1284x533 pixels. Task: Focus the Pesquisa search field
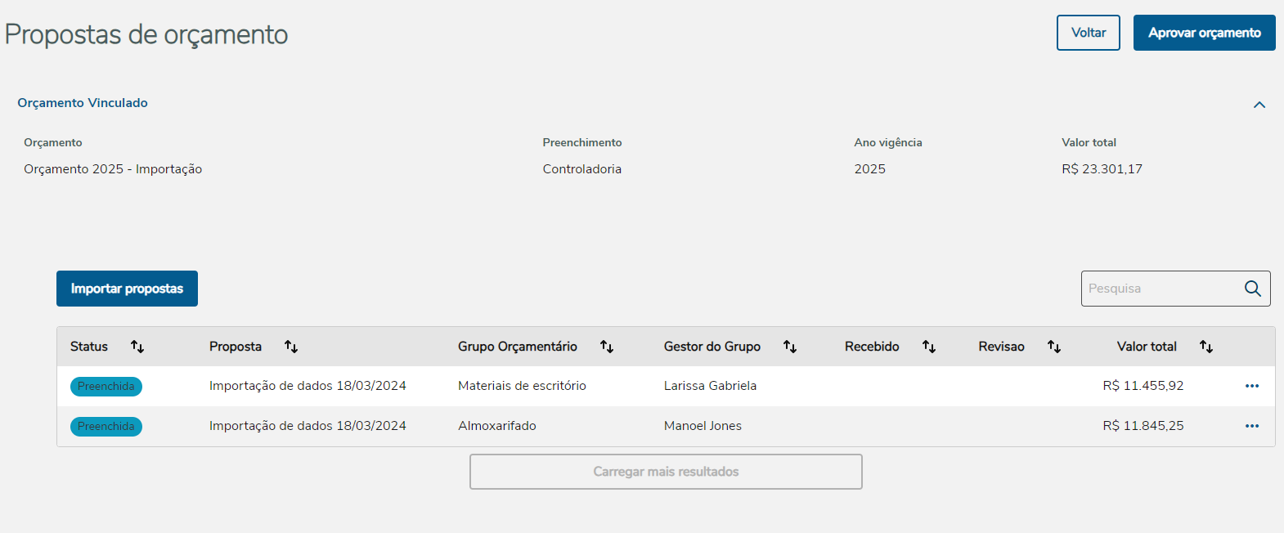pyautogui.click(x=1161, y=289)
